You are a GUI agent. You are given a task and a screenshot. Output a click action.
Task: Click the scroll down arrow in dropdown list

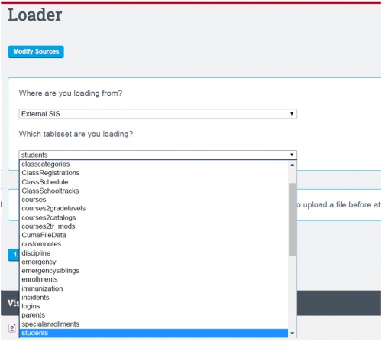pos(292,333)
